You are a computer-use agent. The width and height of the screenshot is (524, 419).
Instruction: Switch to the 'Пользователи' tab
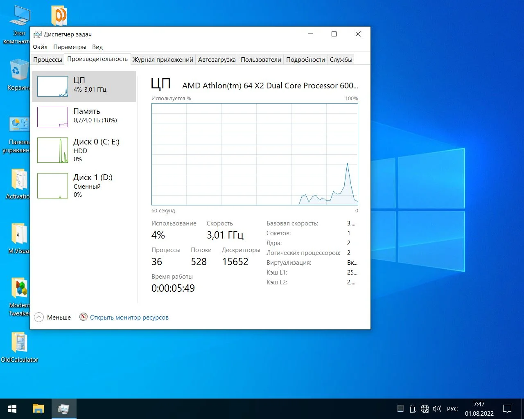click(261, 59)
